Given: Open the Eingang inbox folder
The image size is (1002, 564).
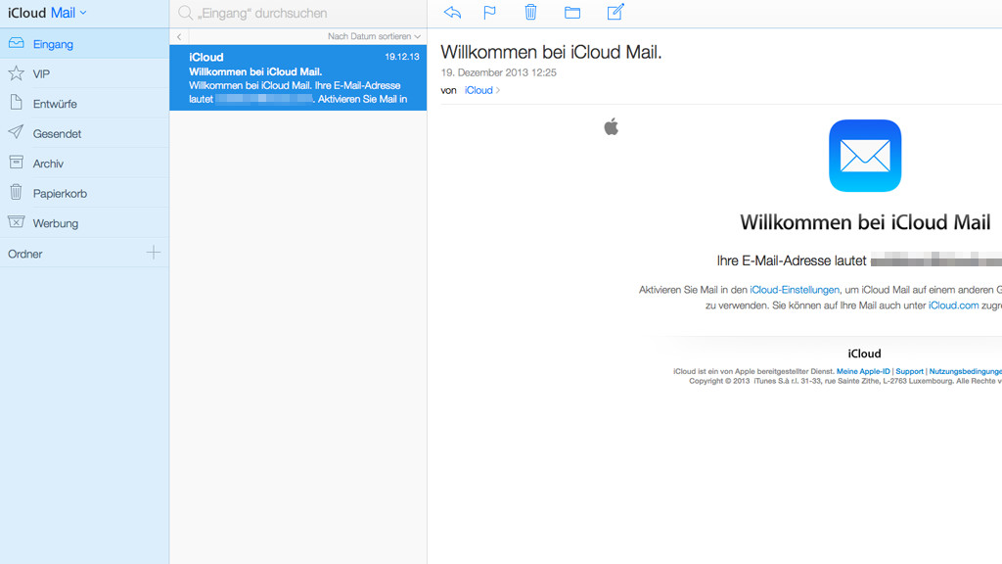Looking at the screenshot, I should [53, 44].
